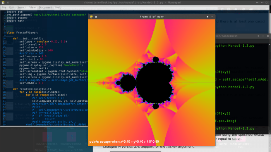Click the bookmark star icon in background browser
This screenshot has height=152, width=271.
click(222, 9)
